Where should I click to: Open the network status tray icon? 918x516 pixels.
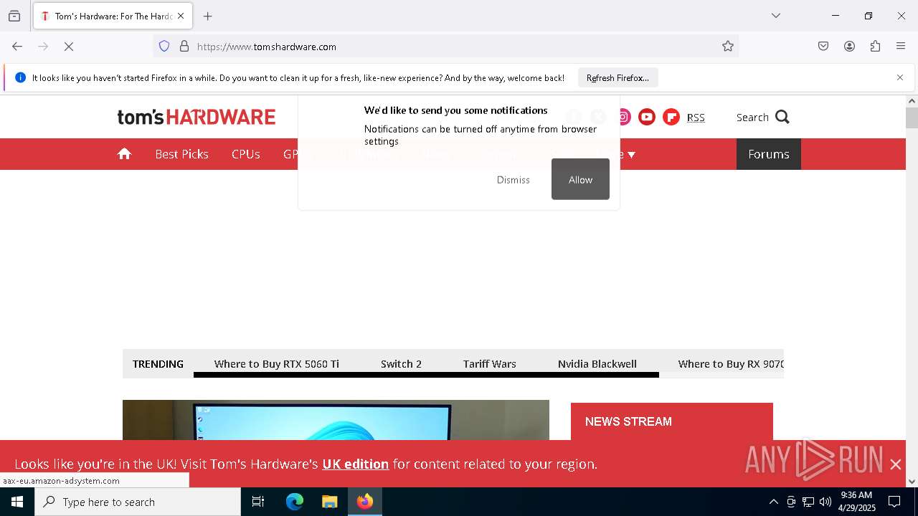coord(808,502)
